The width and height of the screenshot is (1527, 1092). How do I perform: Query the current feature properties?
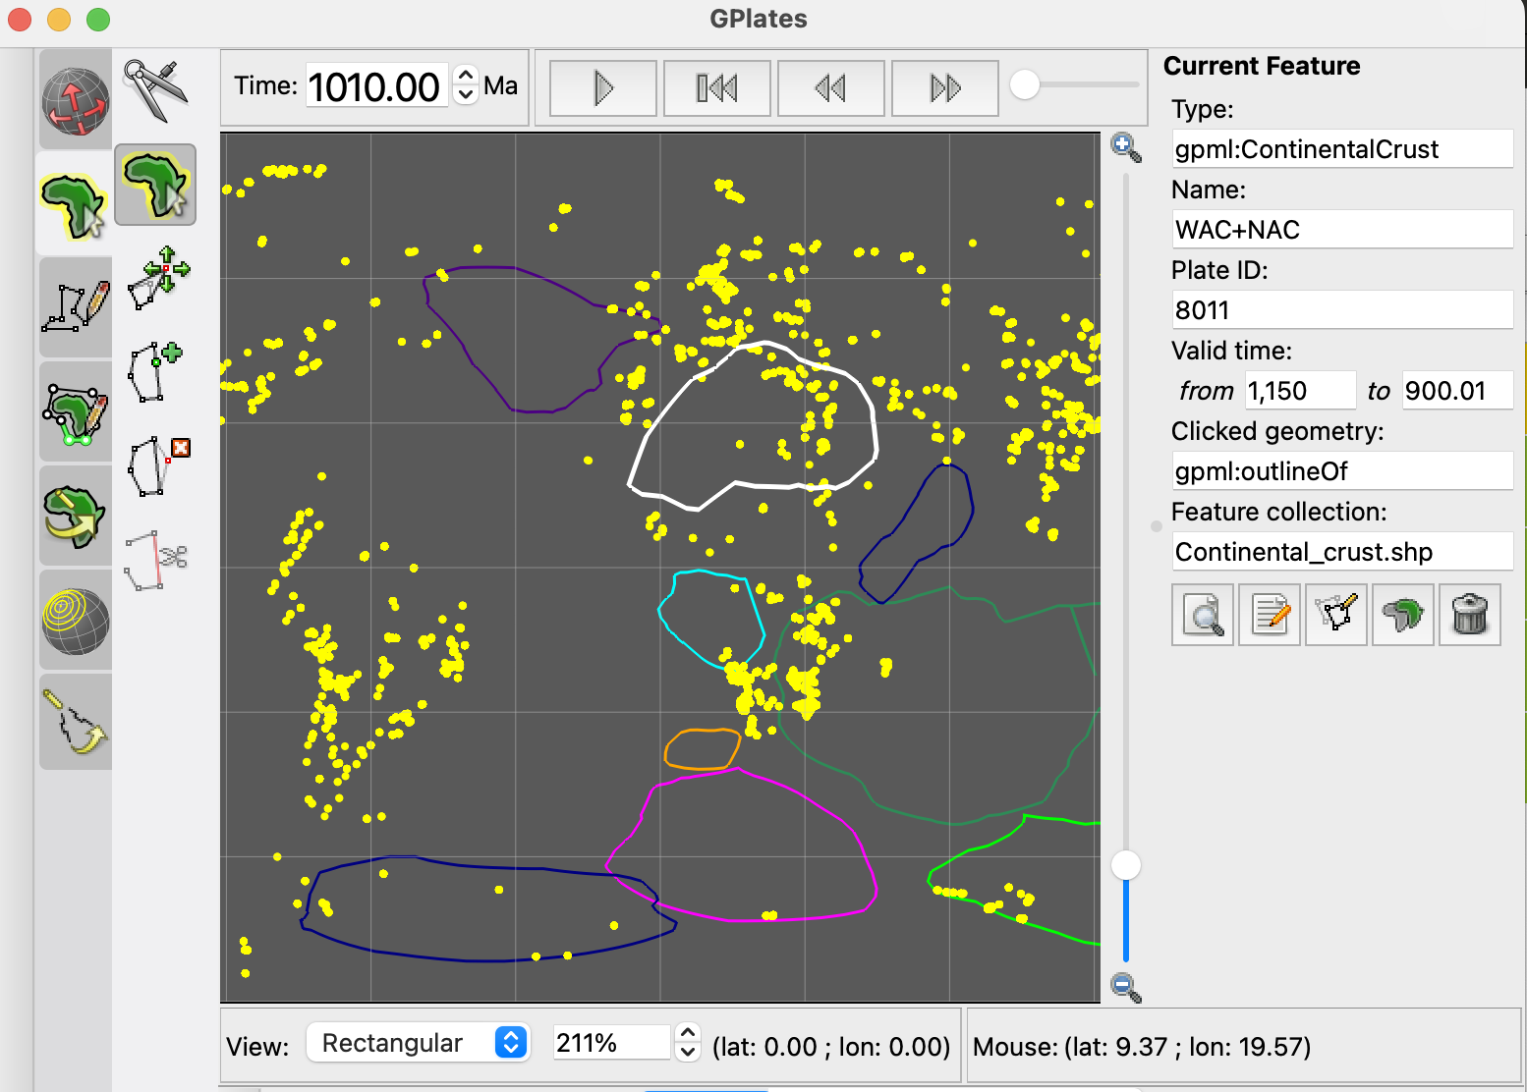(1203, 615)
